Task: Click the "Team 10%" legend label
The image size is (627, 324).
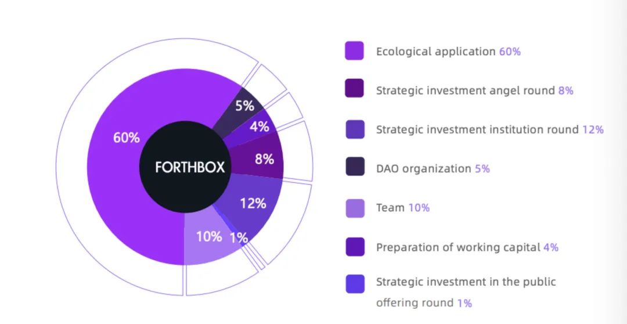Action: [402, 207]
